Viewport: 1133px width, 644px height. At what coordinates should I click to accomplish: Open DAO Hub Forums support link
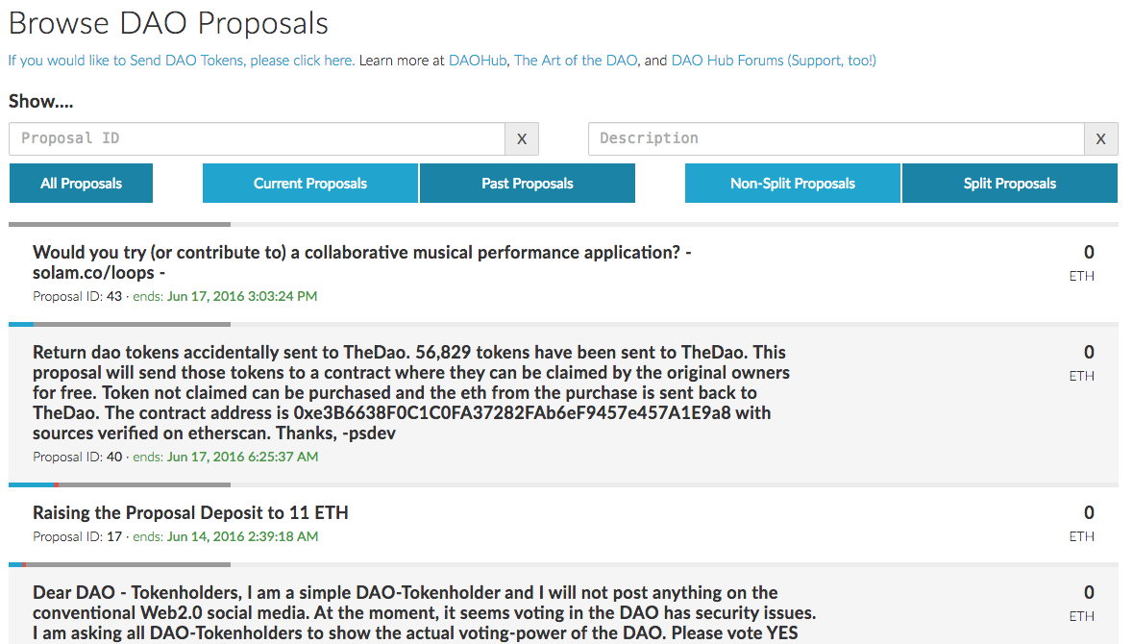pos(774,61)
